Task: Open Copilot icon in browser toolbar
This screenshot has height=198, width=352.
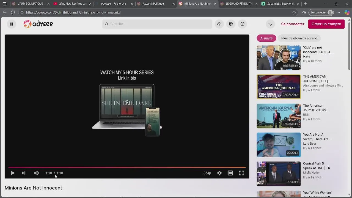Action: 347,12
